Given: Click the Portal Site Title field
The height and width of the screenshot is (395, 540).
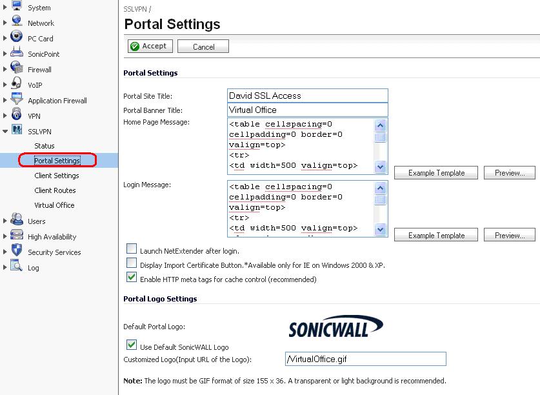Looking at the screenshot, I should (x=308, y=96).
